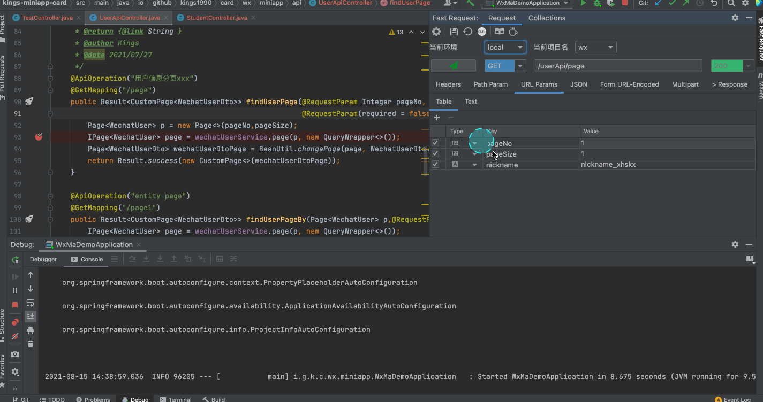763x402 pixels.
Task: Toggle soft-wrap in the debug console
Action: point(31,303)
